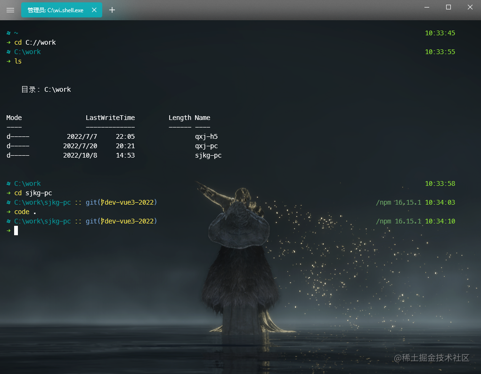Screen dimensions: 481x374
Task: Open a new tab with the plus icon
Action: pyautogui.click(x=112, y=10)
